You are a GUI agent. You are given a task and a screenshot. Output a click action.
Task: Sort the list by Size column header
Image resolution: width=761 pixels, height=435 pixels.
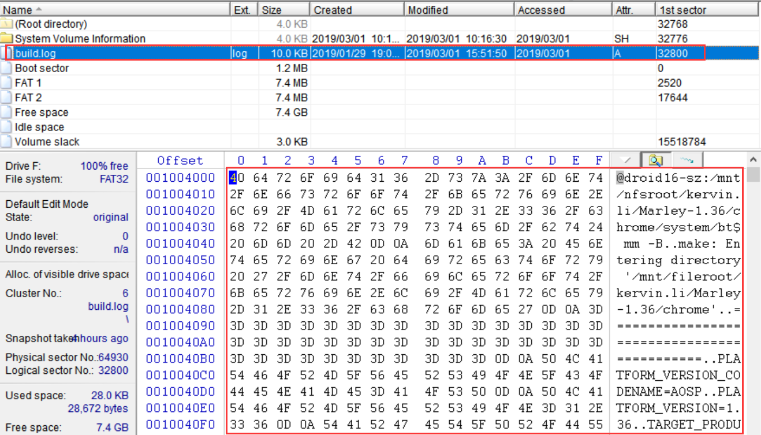coord(284,10)
